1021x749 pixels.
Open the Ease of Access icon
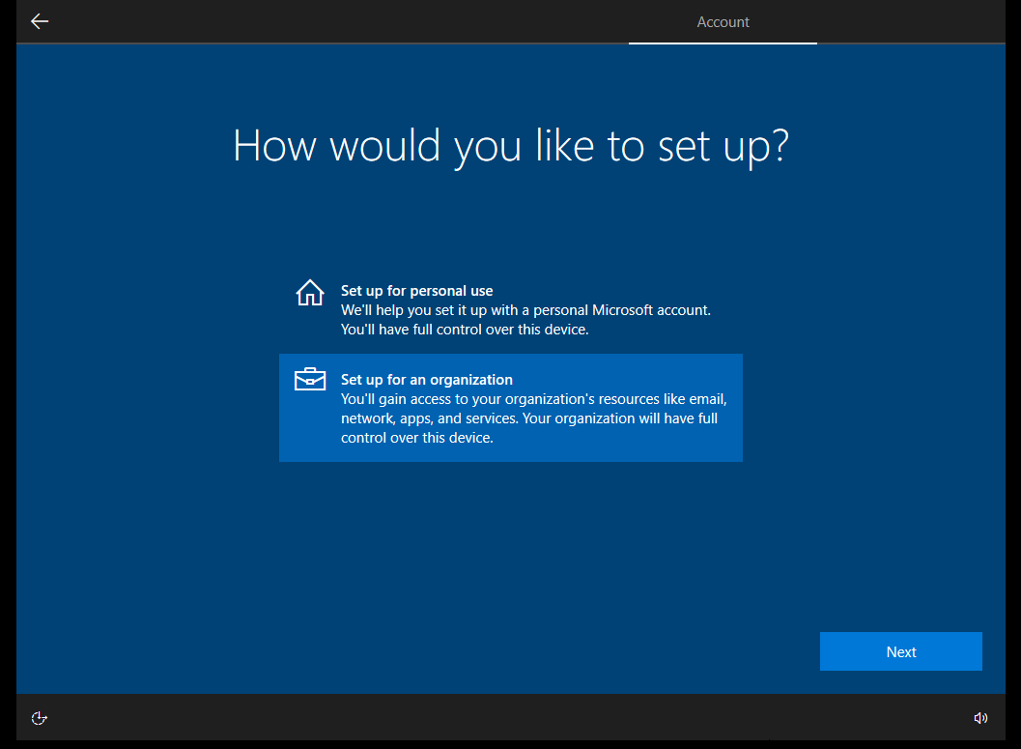[40, 718]
